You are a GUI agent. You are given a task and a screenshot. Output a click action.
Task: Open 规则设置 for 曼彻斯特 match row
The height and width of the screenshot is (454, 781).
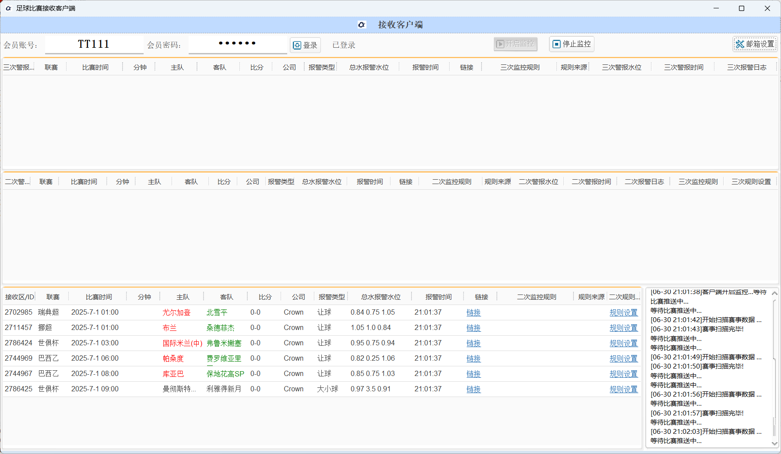623,389
